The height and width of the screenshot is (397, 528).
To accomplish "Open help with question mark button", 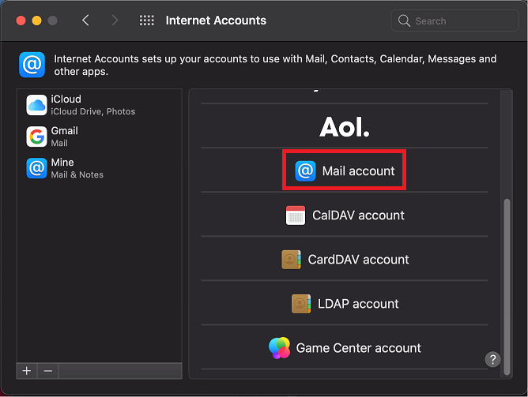I will (x=492, y=359).
